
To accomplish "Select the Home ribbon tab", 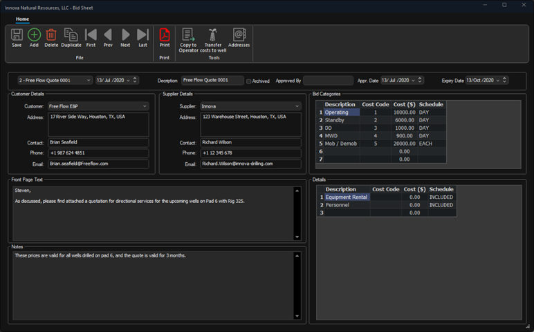I will [22, 19].
